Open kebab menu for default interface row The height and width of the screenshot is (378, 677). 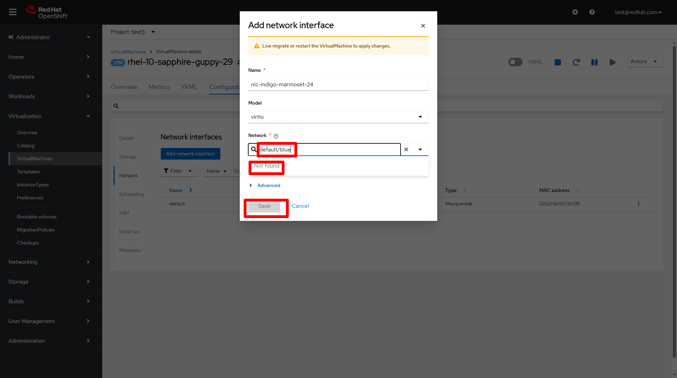point(639,204)
